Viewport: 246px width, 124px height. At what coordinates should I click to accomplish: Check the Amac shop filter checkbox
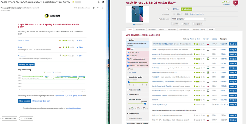(128, 69)
